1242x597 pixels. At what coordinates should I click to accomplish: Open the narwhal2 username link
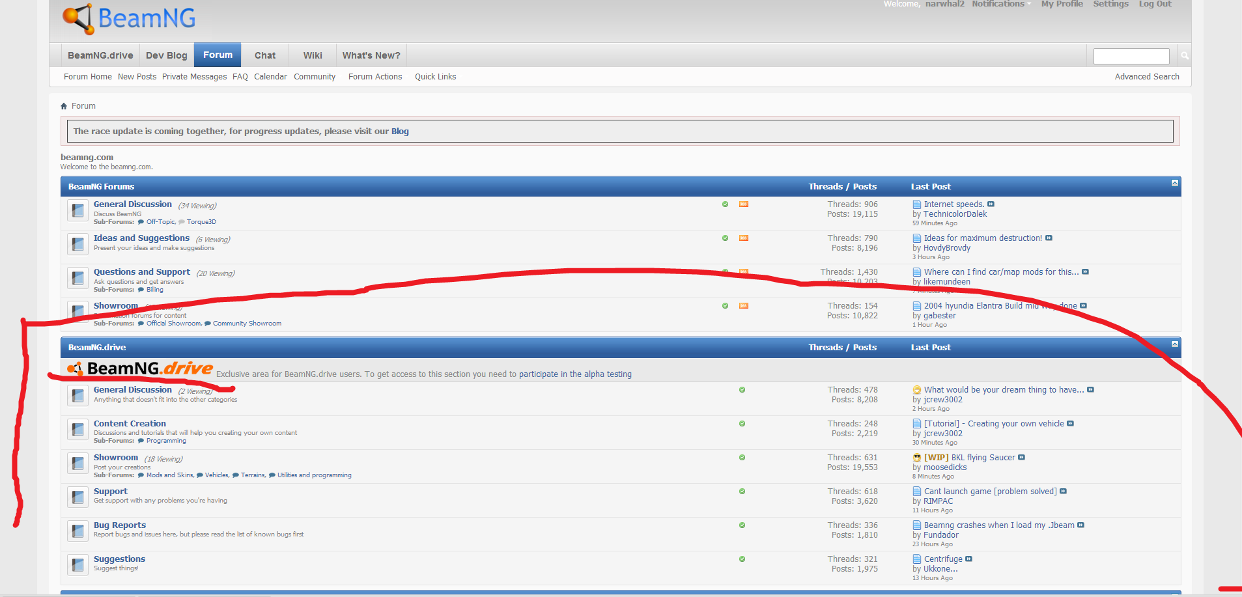click(x=945, y=4)
